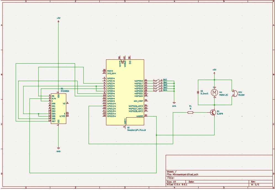This screenshot has height=190, width=275.
Task: Click the 3V3_EN pin label
Action: [112, 73]
